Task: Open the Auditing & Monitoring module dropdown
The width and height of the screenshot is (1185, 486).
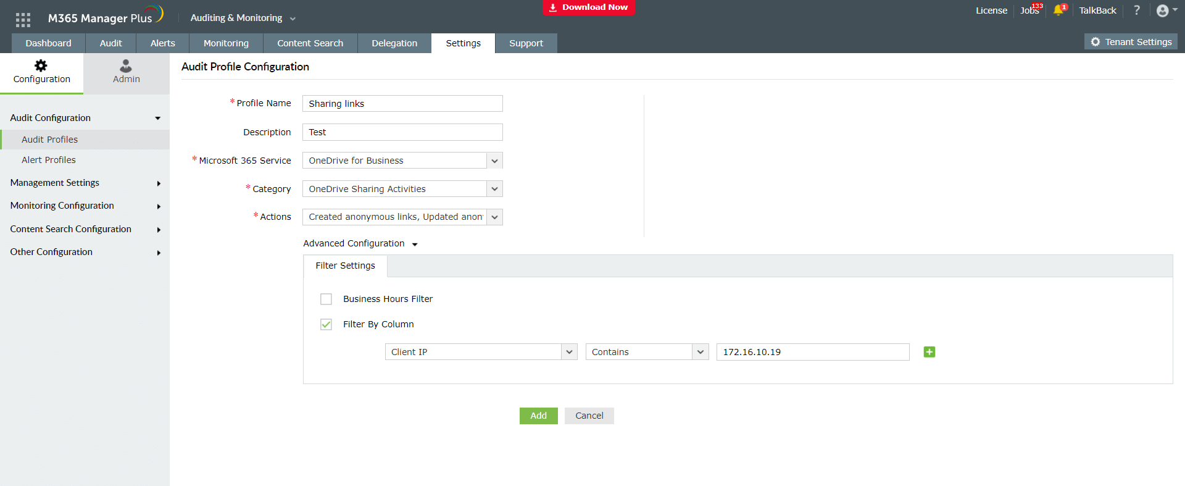Action: 243,18
